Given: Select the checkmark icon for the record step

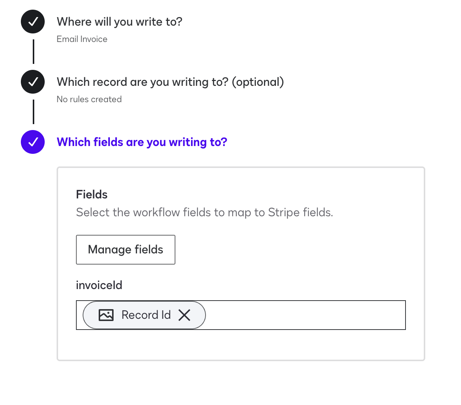Looking at the screenshot, I should (x=32, y=82).
